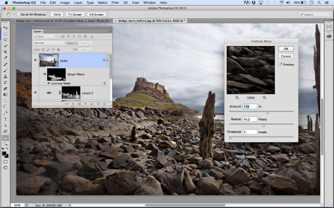Select the Type tool
The height and width of the screenshot is (208, 334).
(x=5, y=119)
